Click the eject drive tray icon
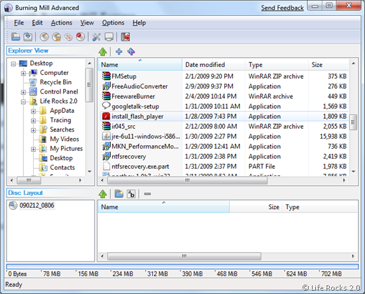The height and width of the screenshot is (294, 365). coord(109,37)
